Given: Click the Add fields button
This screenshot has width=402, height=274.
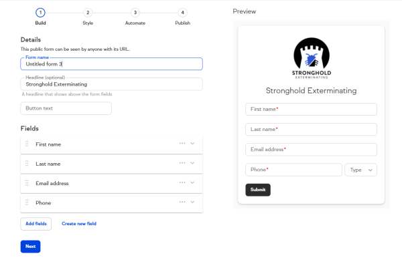Looking at the screenshot, I should click(36, 224).
